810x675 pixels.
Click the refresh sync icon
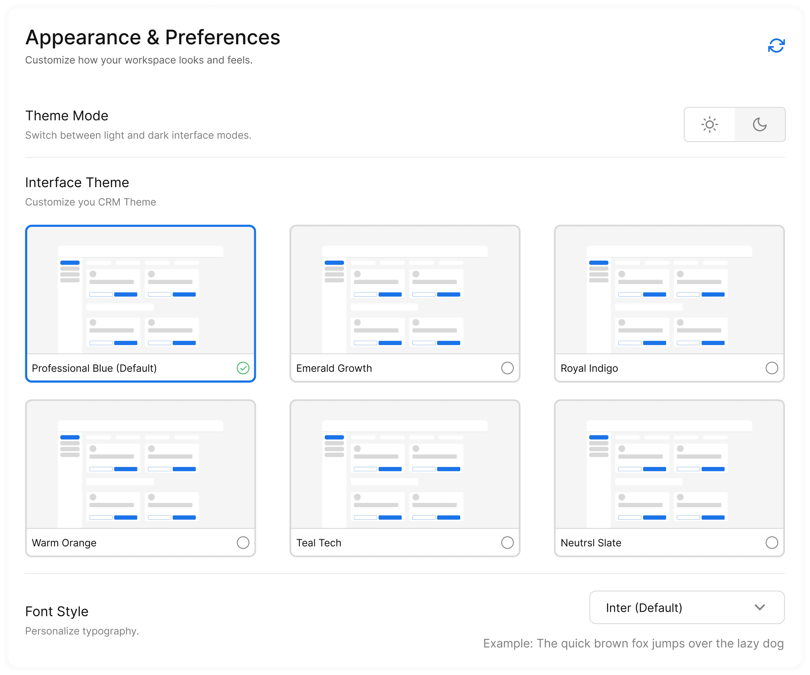pos(776,46)
